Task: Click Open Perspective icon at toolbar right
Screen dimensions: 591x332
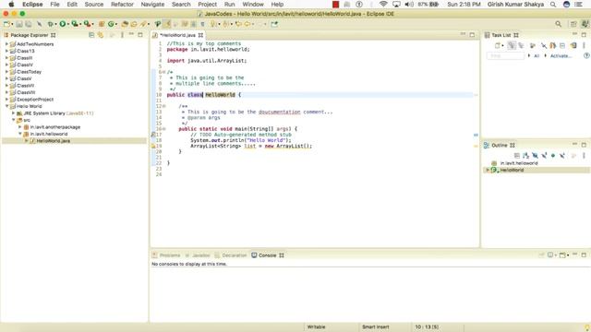Action: [573, 24]
